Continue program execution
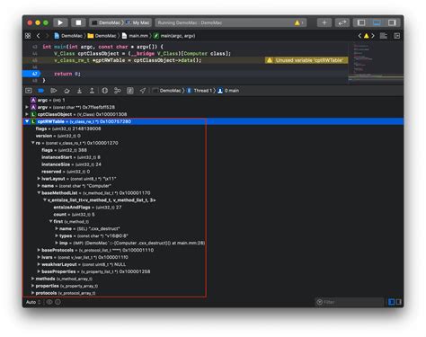 (54, 91)
